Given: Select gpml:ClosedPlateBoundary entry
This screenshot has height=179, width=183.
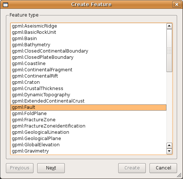Looking at the screenshot, I should [88, 57].
